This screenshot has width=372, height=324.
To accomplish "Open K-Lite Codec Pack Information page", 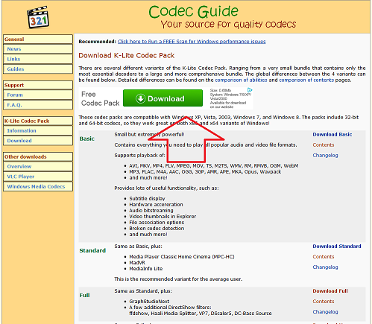I will tap(38, 130).
